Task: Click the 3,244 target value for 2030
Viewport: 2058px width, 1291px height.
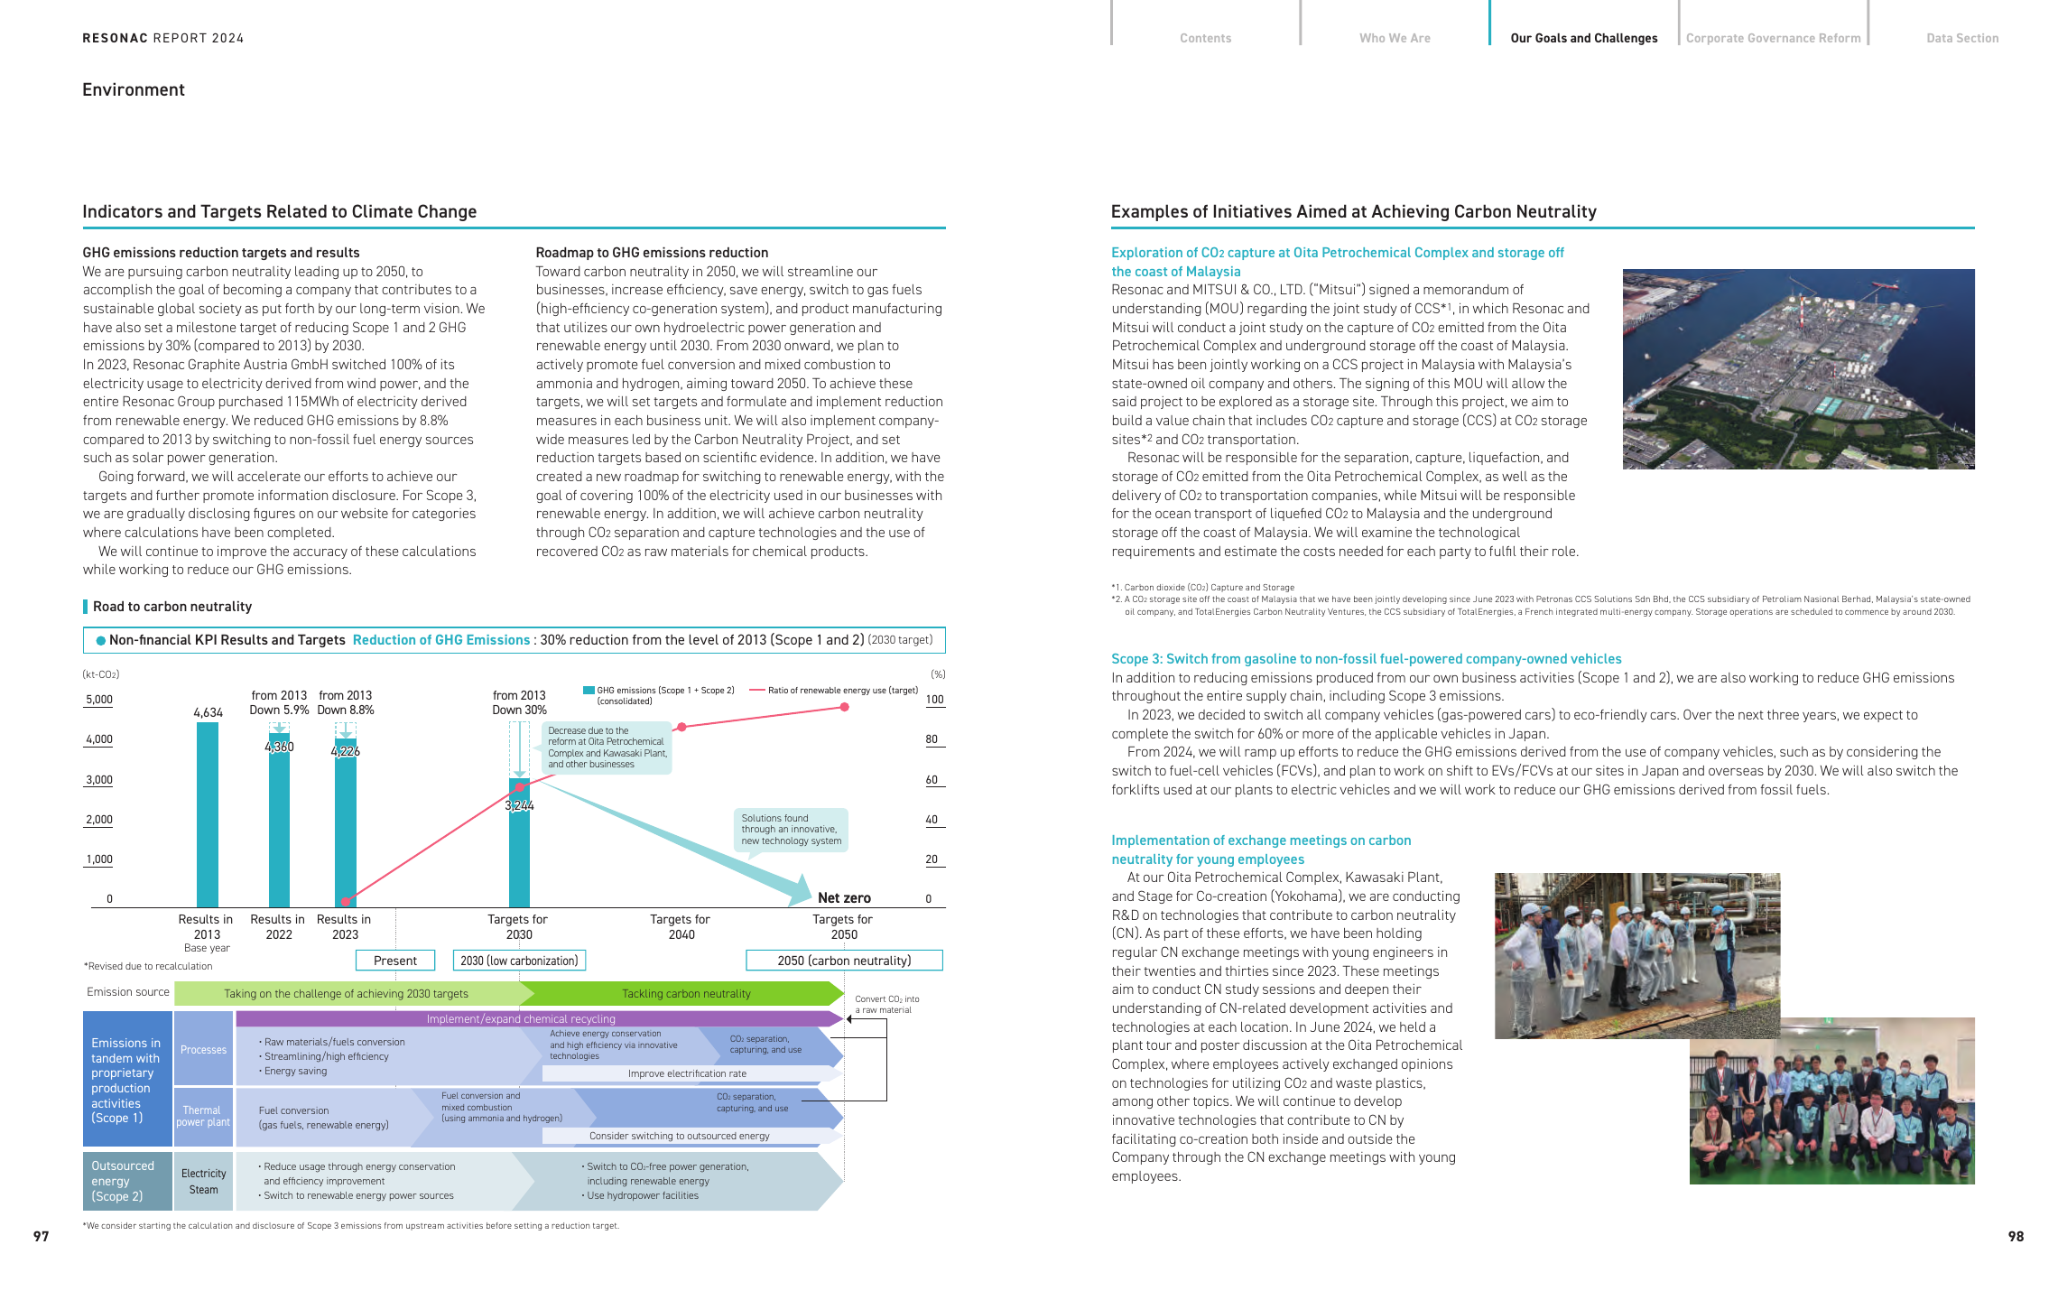Action: (519, 805)
